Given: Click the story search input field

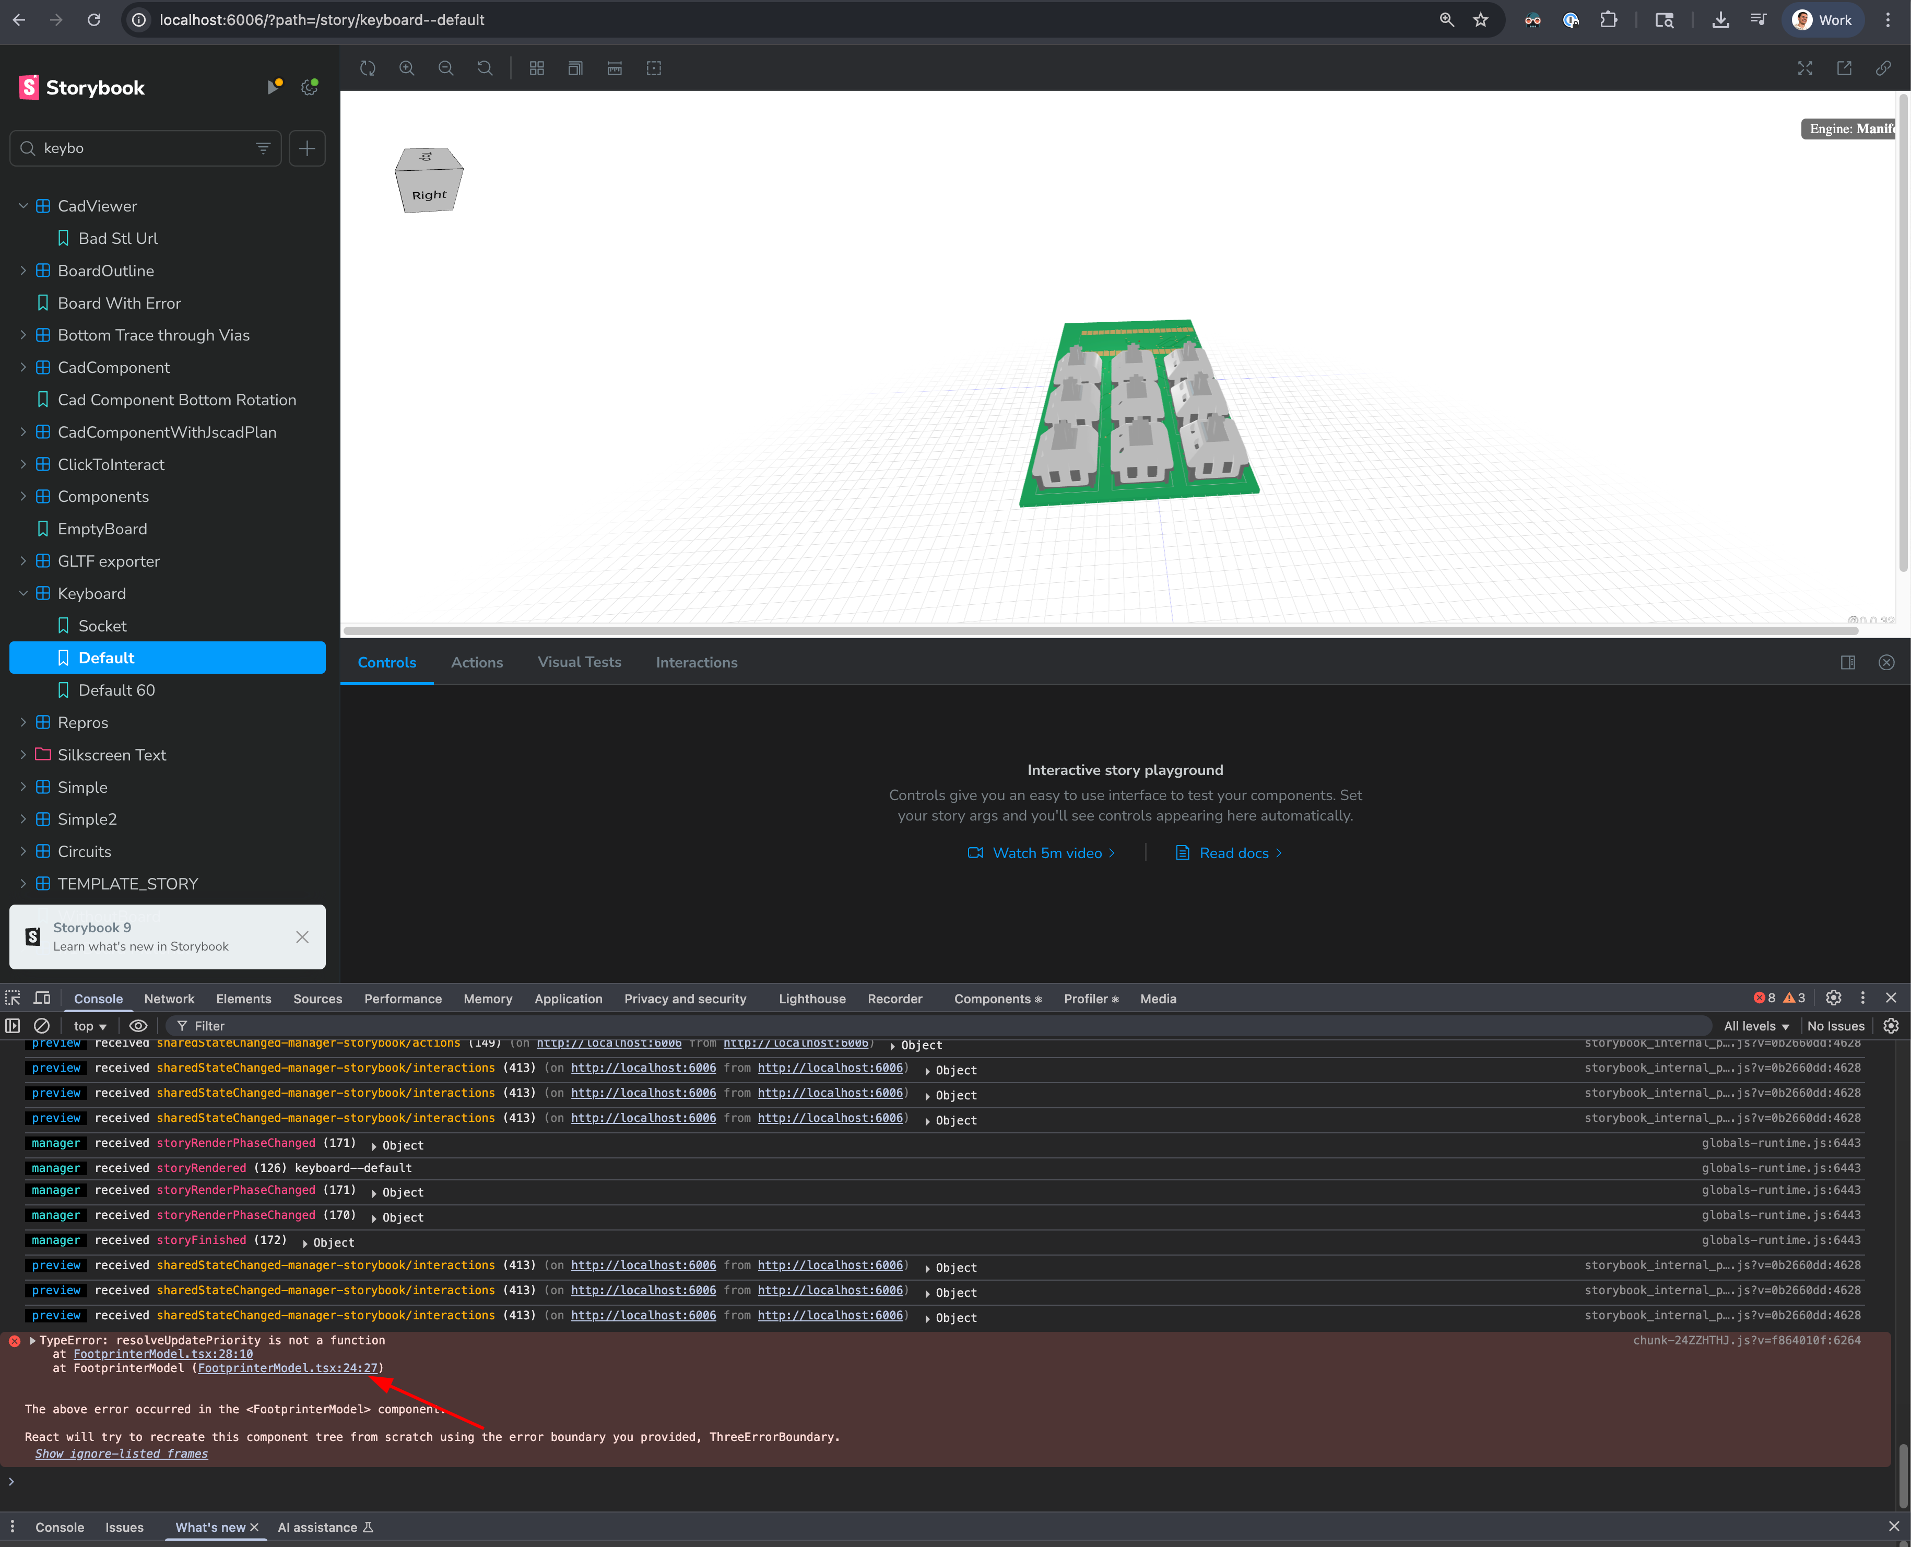Looking at the screenshot, I should pyautogui.click(x=143, y=148).
